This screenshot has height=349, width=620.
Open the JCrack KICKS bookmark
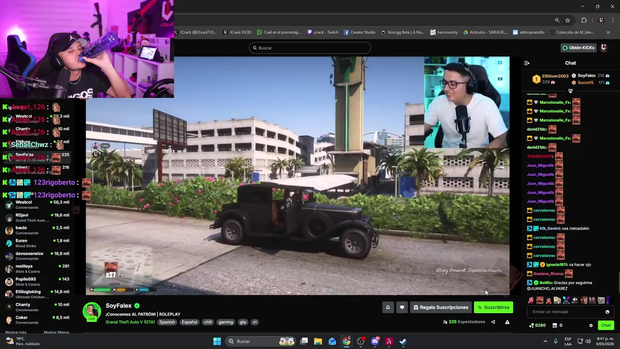(x=237, y=32)
